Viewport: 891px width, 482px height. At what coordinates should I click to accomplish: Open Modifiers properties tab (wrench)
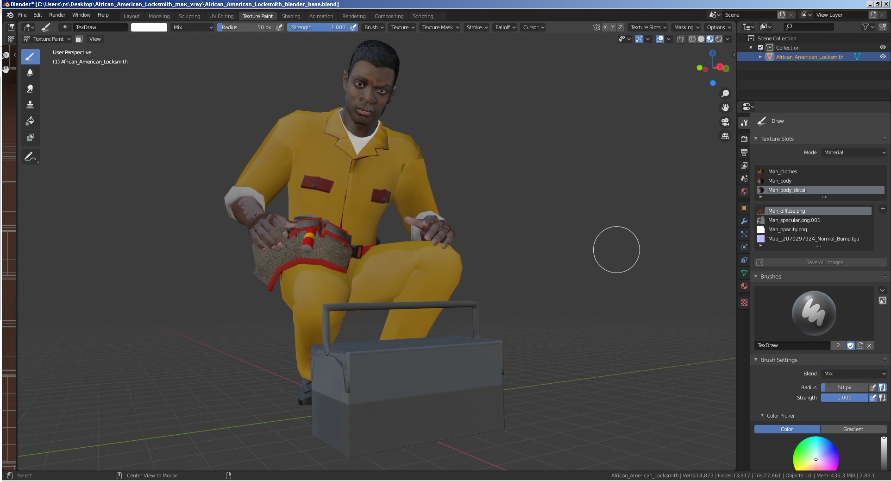(x=744, y=221)
